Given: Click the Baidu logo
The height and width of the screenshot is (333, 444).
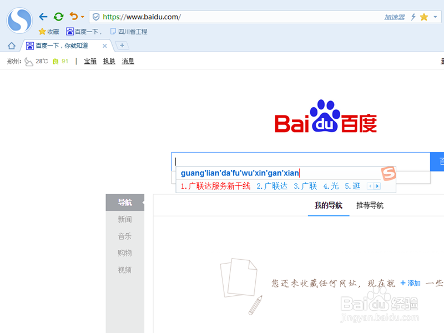Looking at the screenshot, I should pyautogui.click(x=326, y=117).
